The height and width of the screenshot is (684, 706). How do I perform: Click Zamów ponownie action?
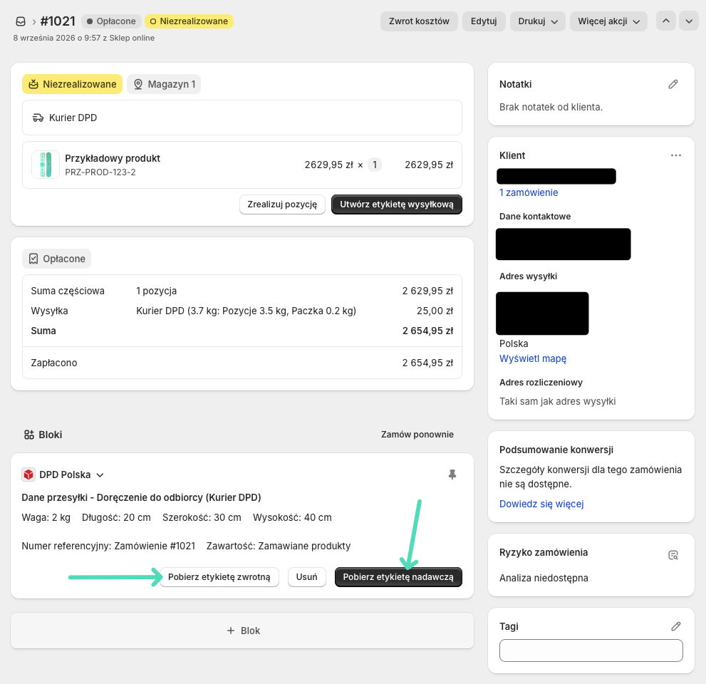click(417, 435)
